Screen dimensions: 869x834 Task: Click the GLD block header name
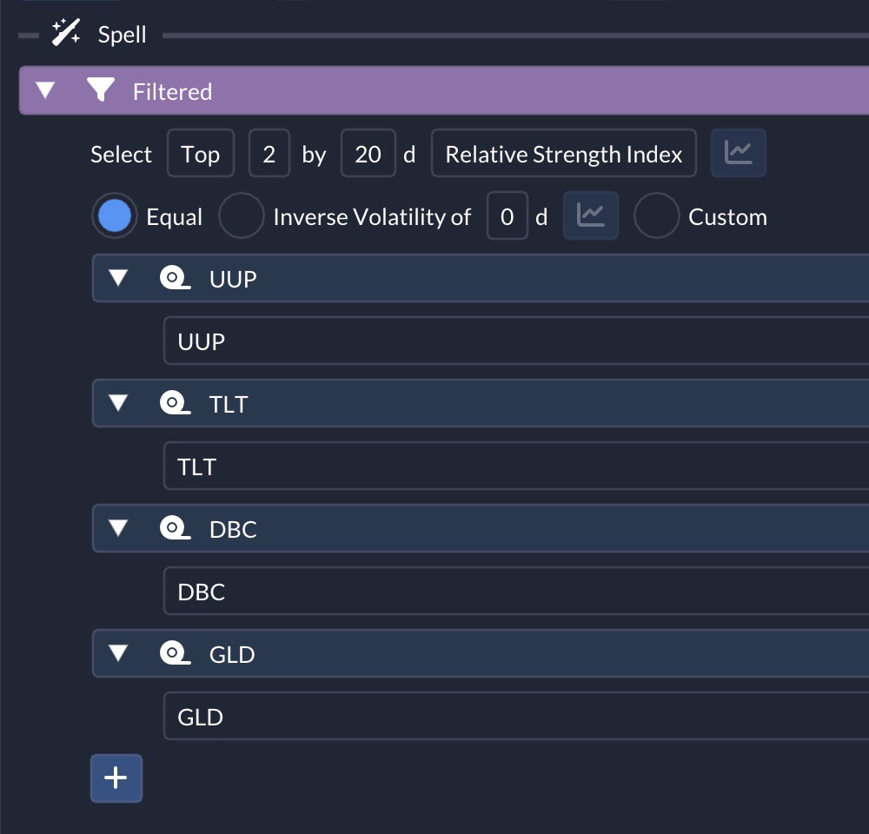click(232, 655)
